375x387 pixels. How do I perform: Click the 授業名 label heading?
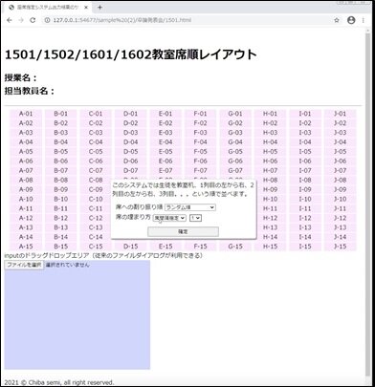click(21, 77)
